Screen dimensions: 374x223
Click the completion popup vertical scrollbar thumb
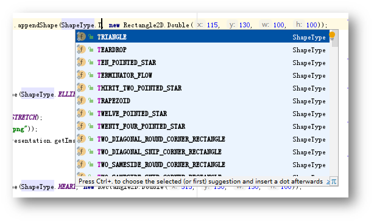pyautogui.click(x=335, y=38)
